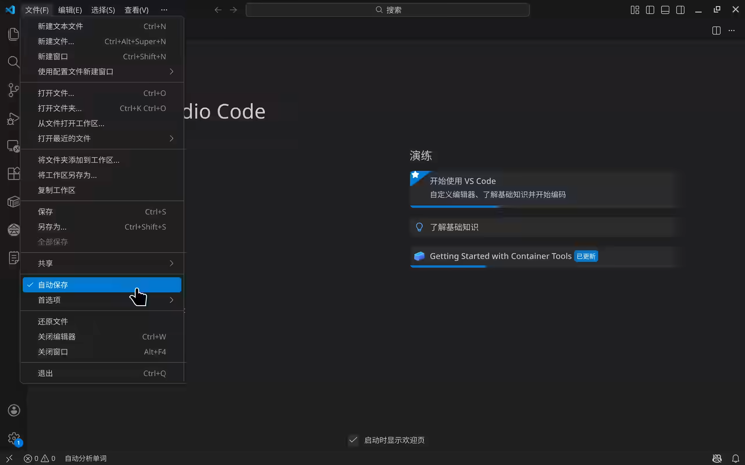Open the Explorer sidebar icon
Viewport: 745px width, 465px height.
pyautogui.click(x=14, y=34)
